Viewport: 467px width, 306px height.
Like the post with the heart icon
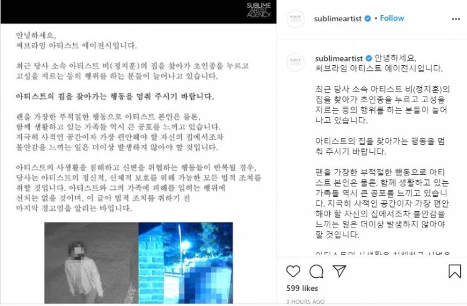[293, 271]
